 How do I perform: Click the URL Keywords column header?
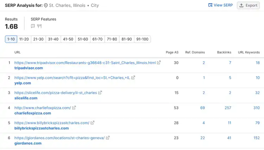point(249,52)
